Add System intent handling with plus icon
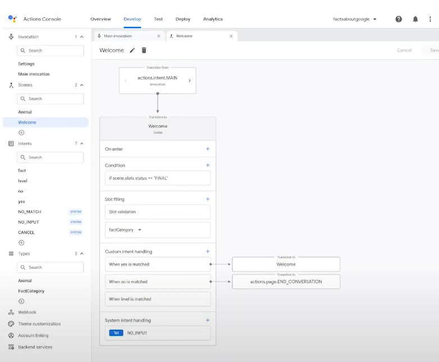The image size is (439, 362). tap(208, 320)
